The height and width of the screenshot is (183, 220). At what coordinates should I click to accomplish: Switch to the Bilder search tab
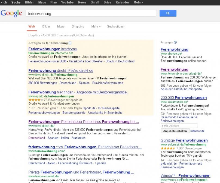click(x=46, y=26)
